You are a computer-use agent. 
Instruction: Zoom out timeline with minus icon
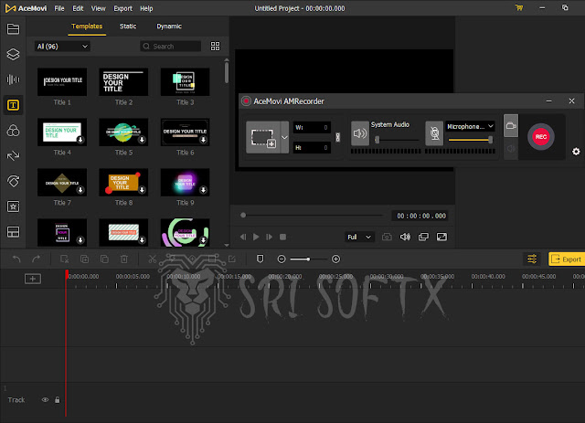[282, 259]
